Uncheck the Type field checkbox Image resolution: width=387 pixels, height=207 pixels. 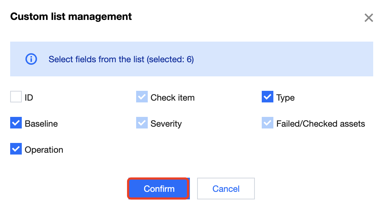pyautogui.click(x=268, y=97)
